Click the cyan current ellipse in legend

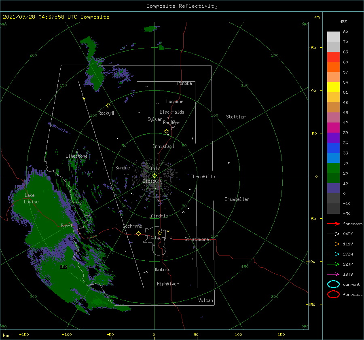tap(333, 284)
